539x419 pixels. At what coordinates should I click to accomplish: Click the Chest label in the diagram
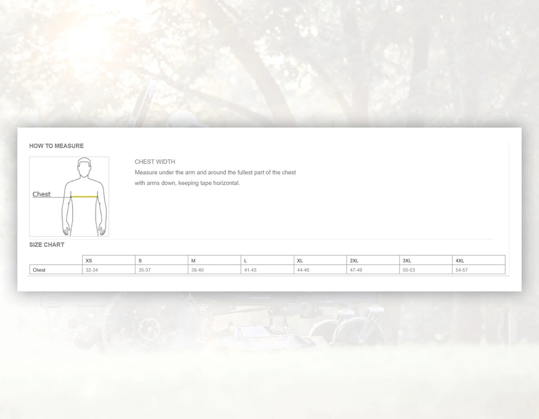[42, 194]
